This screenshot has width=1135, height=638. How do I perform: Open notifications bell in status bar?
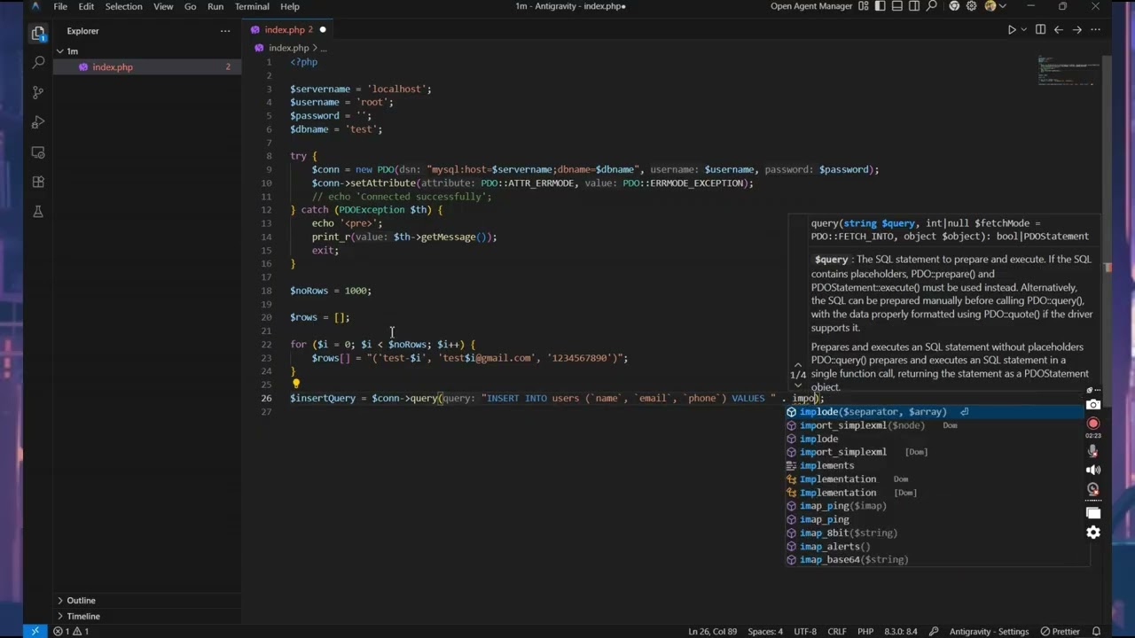click(1097, 632)
